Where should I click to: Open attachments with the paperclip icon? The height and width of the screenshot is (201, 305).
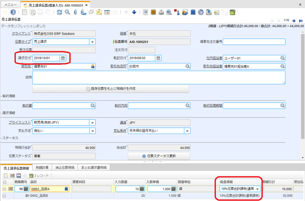(x=75, y=12)
